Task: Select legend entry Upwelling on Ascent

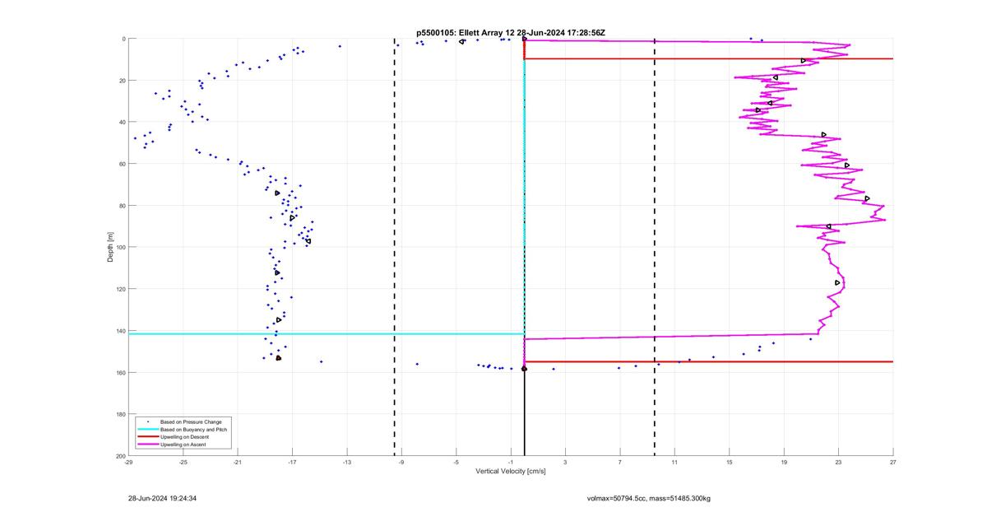Action: [183, 445]
